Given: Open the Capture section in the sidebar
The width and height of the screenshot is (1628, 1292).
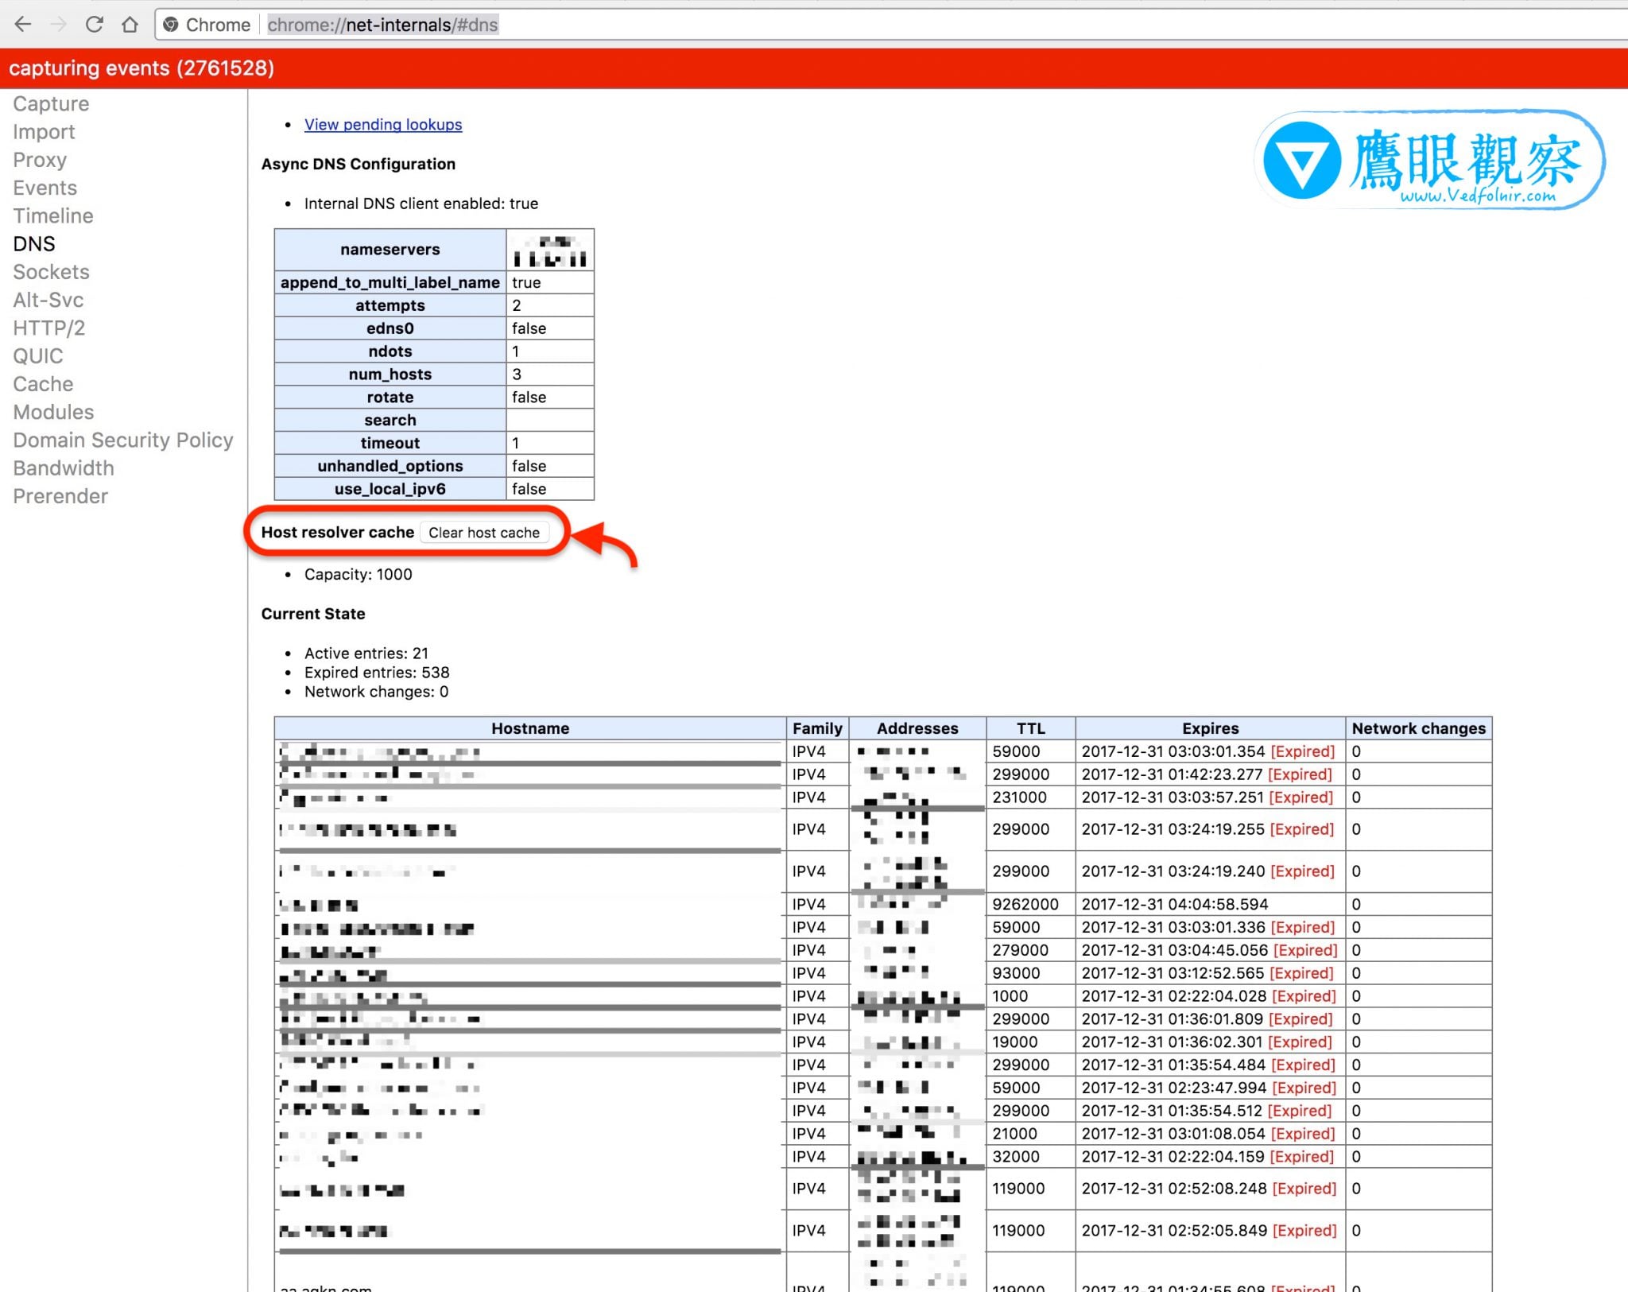Looking at the screenshot, I should point(51,104).
